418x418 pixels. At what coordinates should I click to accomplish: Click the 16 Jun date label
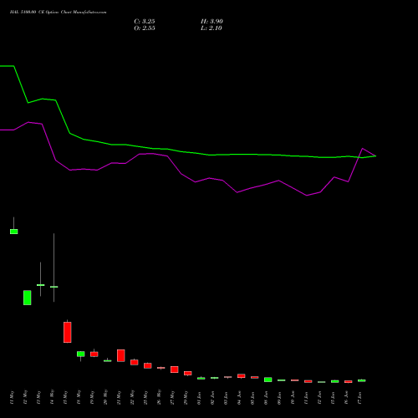click(x=346, y=398)
